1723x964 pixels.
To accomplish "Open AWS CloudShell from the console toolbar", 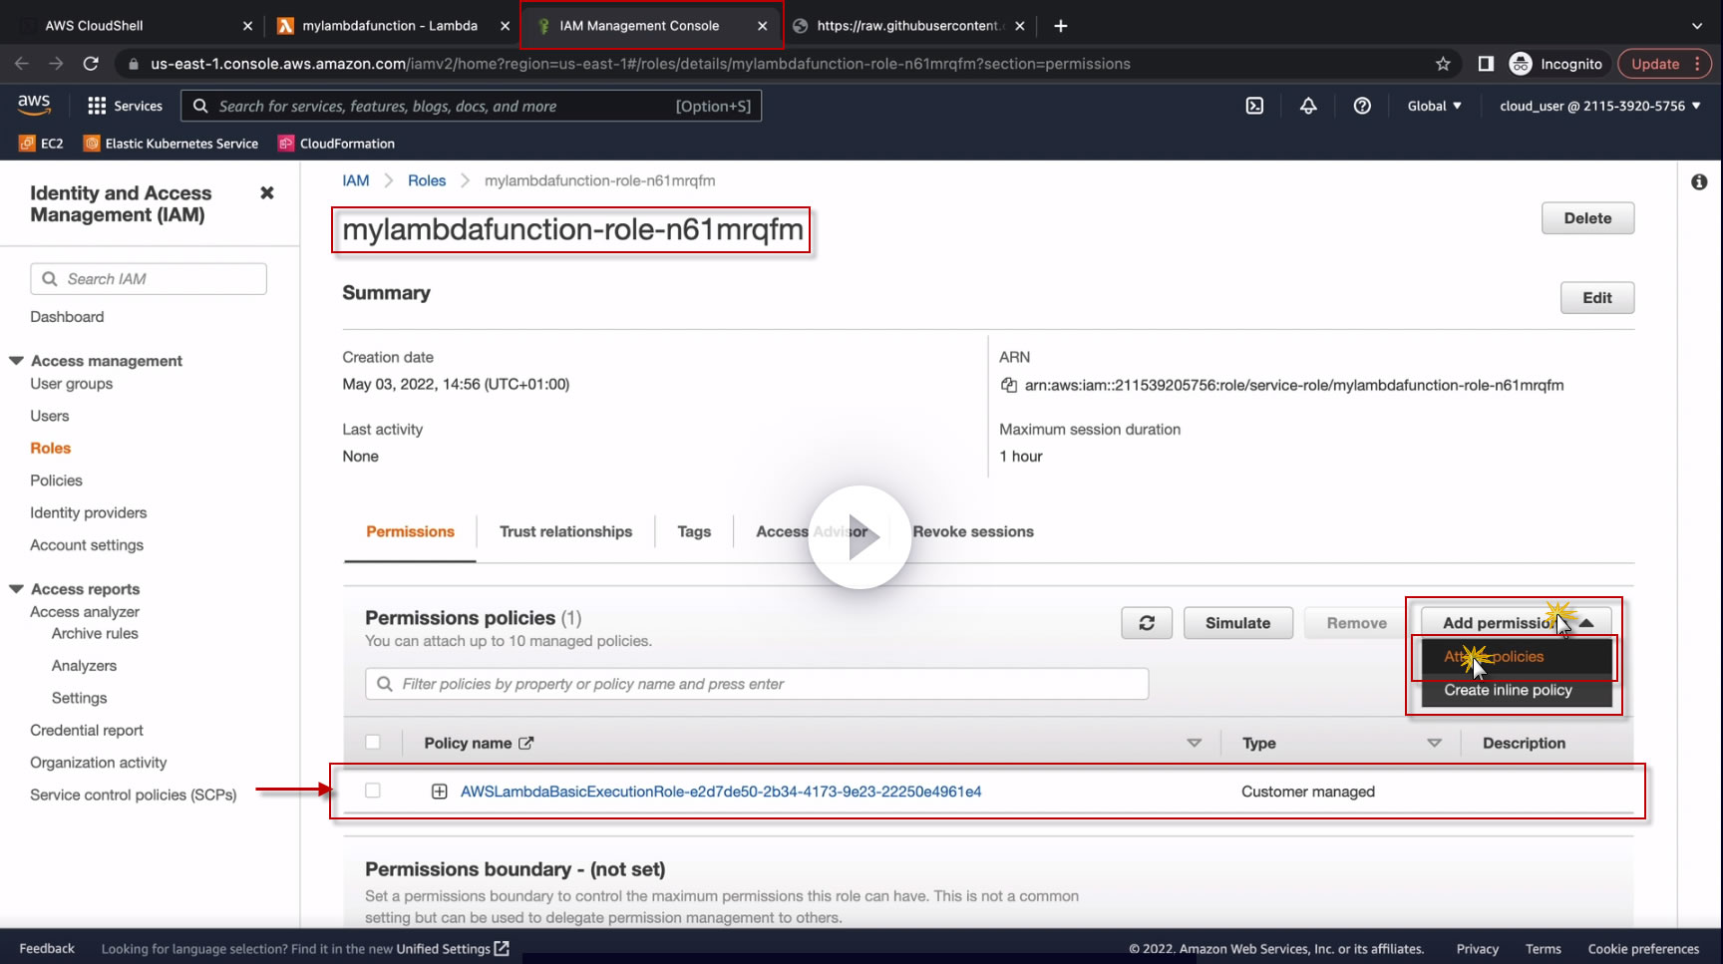I will (x=1254, y=106).
